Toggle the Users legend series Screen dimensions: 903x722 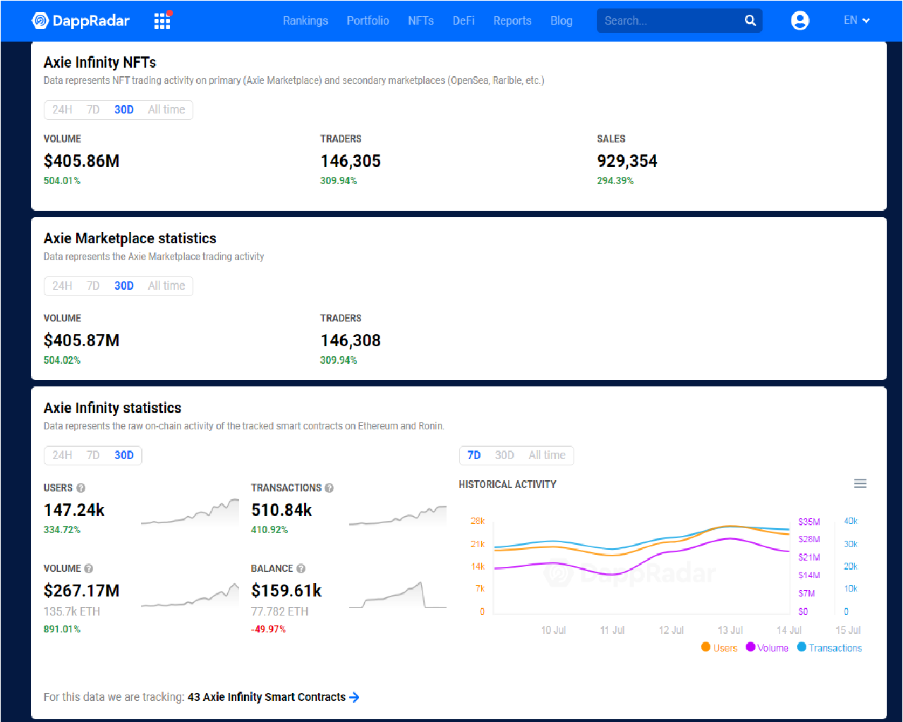[720, 647]
